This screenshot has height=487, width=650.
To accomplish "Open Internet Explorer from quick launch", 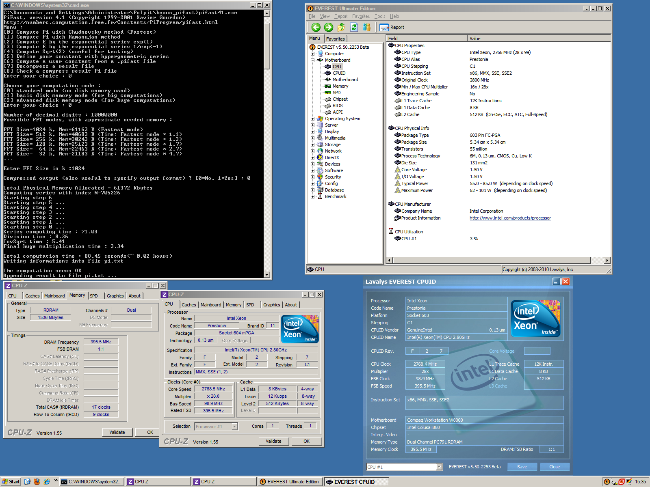I will point(47,482).
